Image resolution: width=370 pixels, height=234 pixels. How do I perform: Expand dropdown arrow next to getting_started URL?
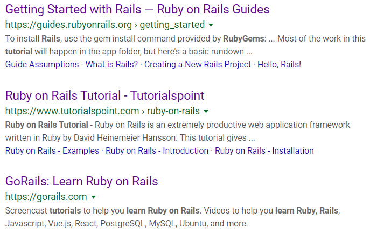click(x=211, y=25)
